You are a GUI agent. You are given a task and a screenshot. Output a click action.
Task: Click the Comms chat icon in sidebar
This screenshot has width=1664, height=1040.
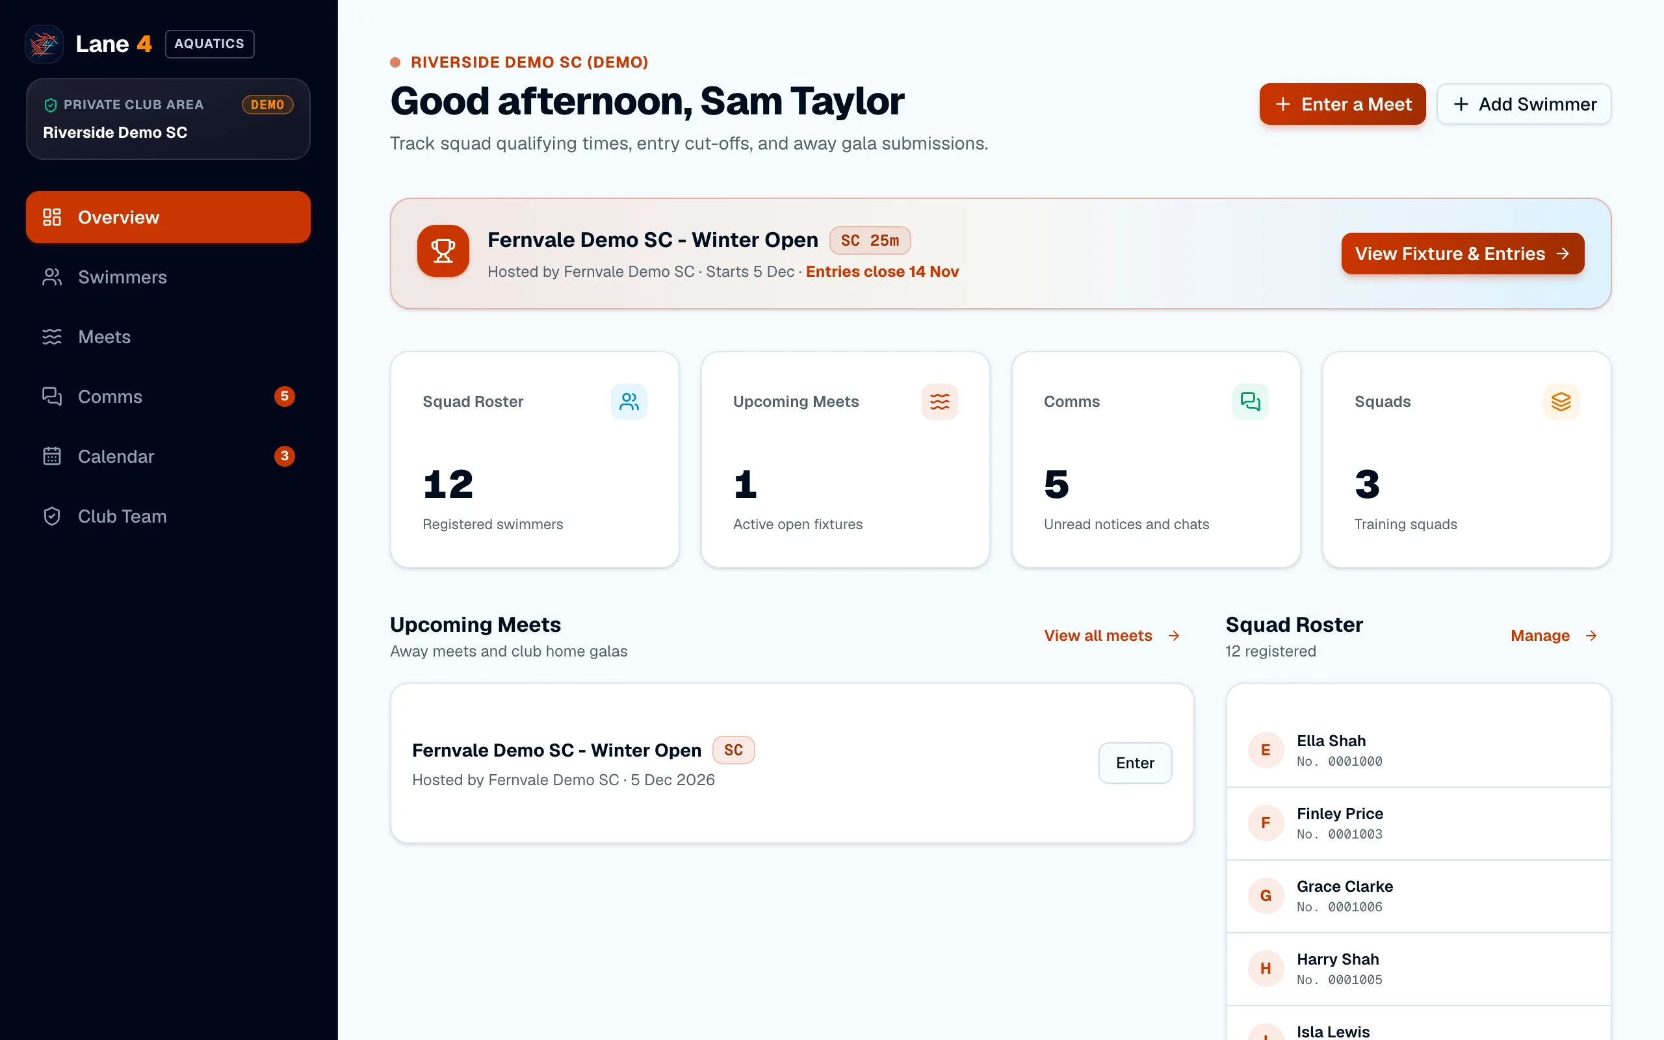(x=51, y=397)
